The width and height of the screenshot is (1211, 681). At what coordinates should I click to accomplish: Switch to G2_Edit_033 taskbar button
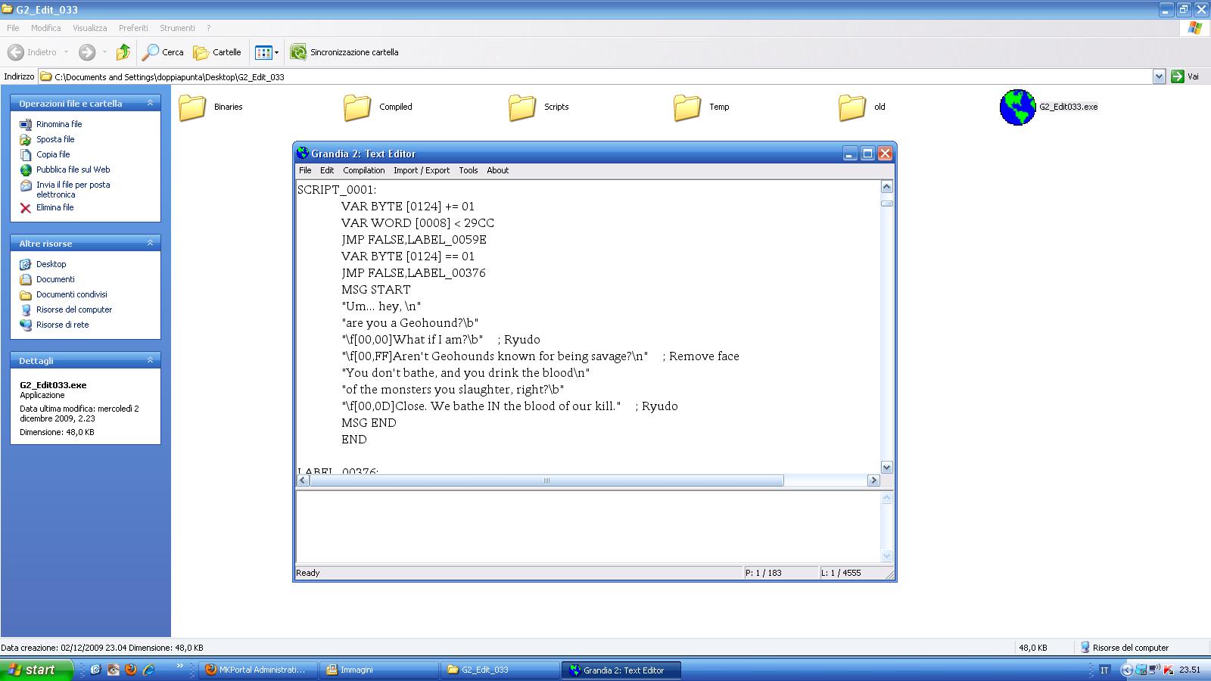(500, 670)
